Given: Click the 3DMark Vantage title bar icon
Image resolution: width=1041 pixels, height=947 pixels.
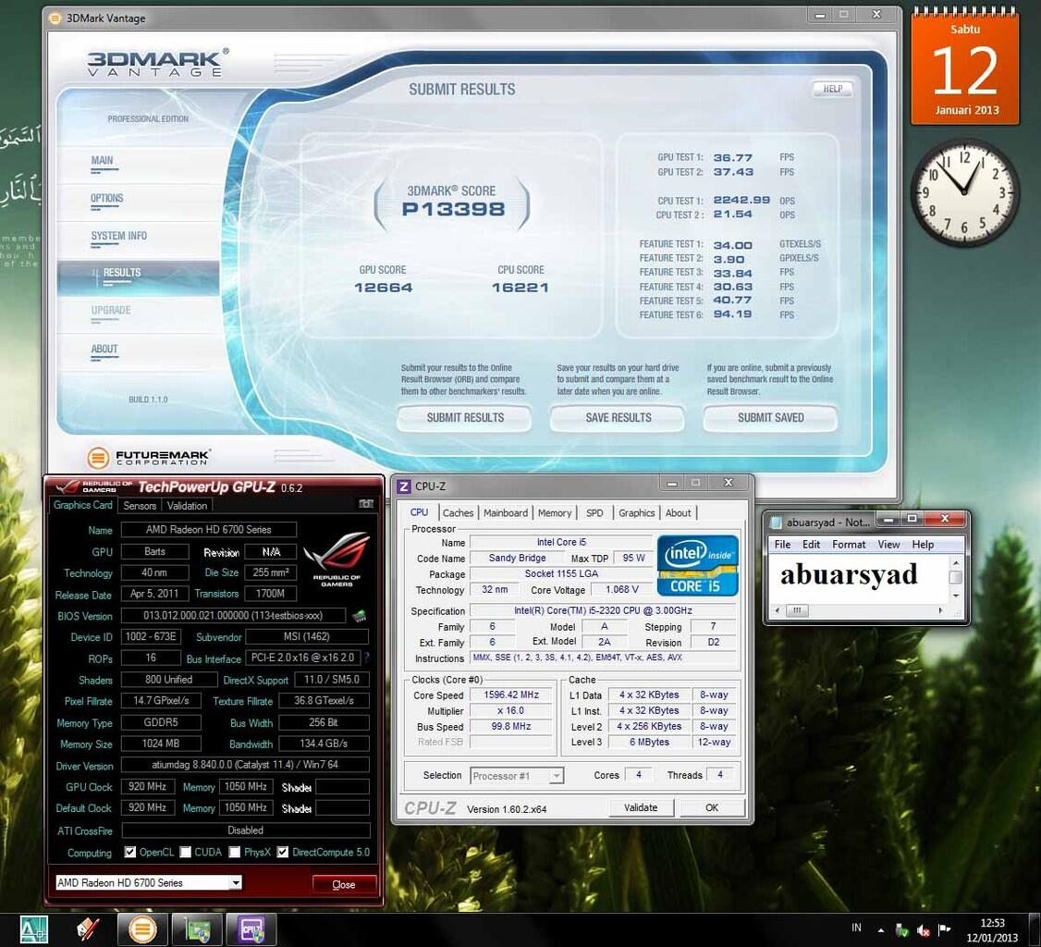Looking at the screenshot, I should (55, 18).
